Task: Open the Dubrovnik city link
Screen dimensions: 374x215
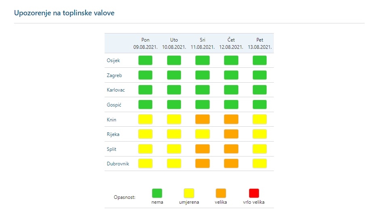Action: click(118, 164)
